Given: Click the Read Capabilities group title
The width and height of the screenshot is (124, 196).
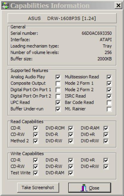Looking at the screenshot, I should click(x=27, y=121).
